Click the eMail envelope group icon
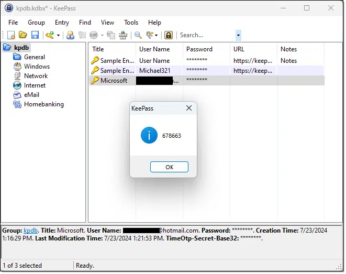The image size is (346, 274). tap(17, 95)
